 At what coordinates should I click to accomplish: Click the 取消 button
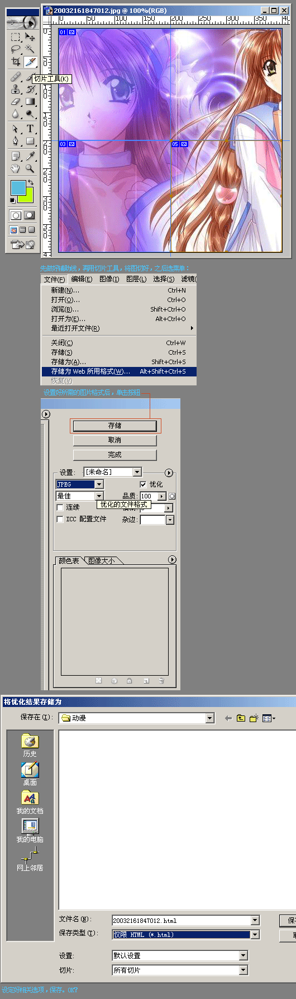tap(114, 440)
